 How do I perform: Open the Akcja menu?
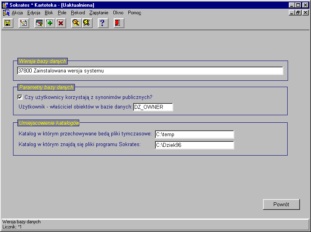click(17, 13)
